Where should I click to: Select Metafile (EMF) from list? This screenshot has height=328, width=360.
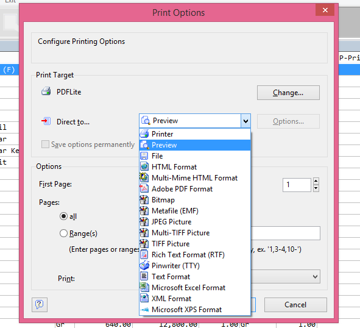[195, 210]
